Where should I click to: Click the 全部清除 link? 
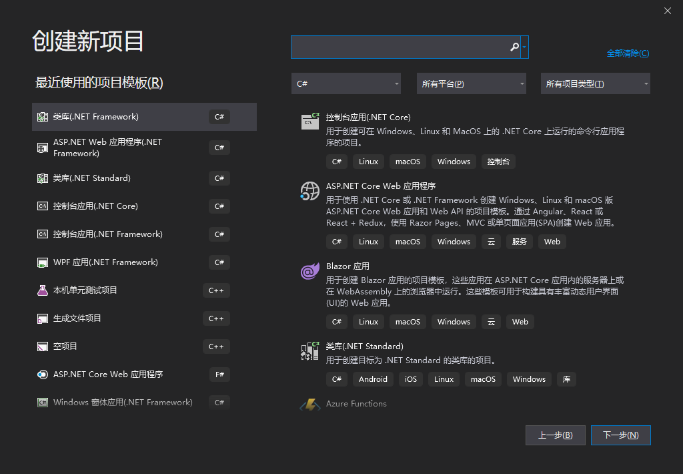(x=628, y=53)
